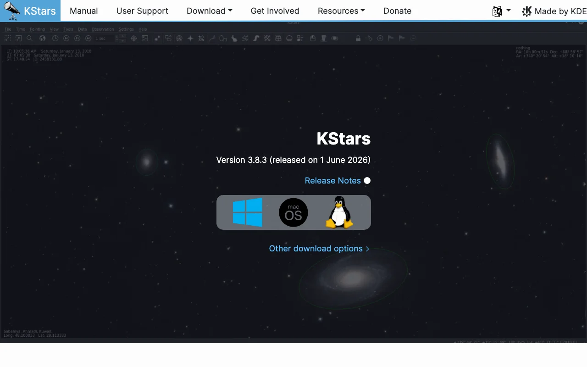This screenshot has width=587, height=367.
Task: Open the Get Involved page
Action: click(275, 11)
